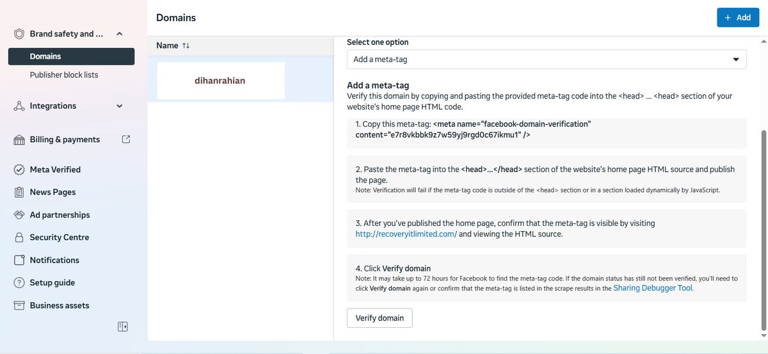
Task: Click the Setup guide question icon
Action: pos(19,283)
